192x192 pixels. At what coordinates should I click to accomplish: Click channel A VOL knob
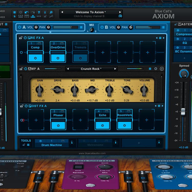36,27
